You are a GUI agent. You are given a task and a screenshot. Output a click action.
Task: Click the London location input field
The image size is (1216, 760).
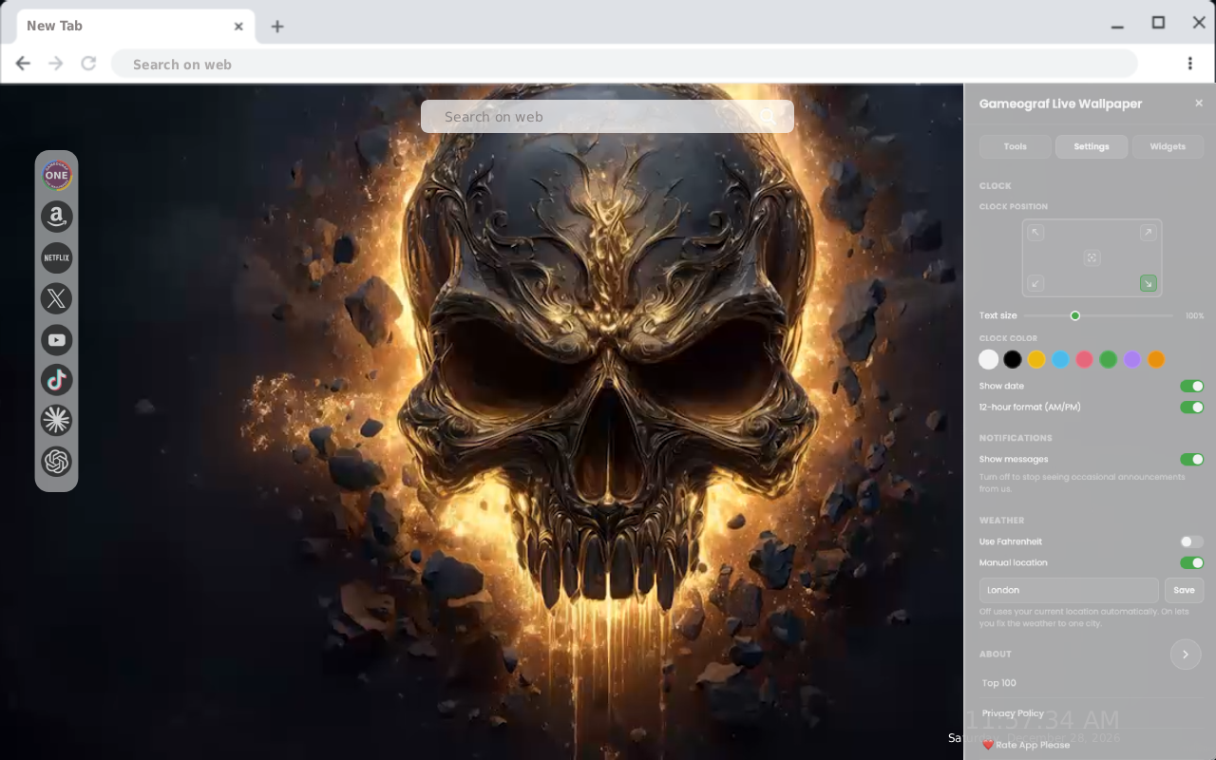(1069, 590)
